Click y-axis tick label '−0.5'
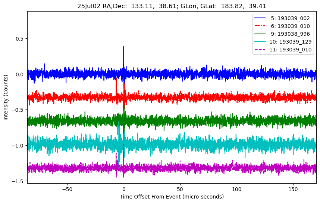Viewport: 320px width, 203px height. 18,110
